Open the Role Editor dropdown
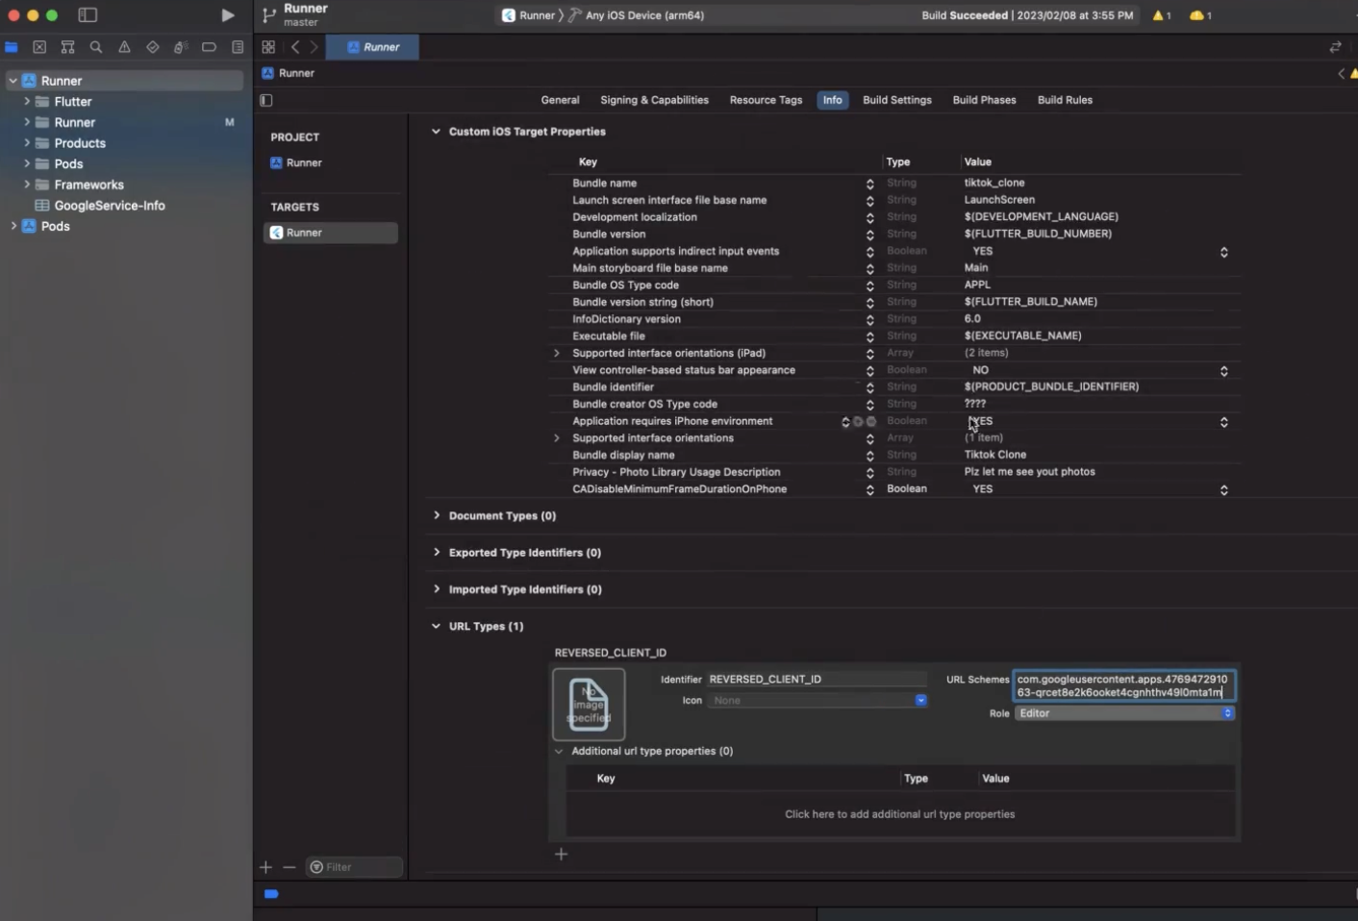The width and height of the screenshot is (1358, 921). (x=1124, y=713)
